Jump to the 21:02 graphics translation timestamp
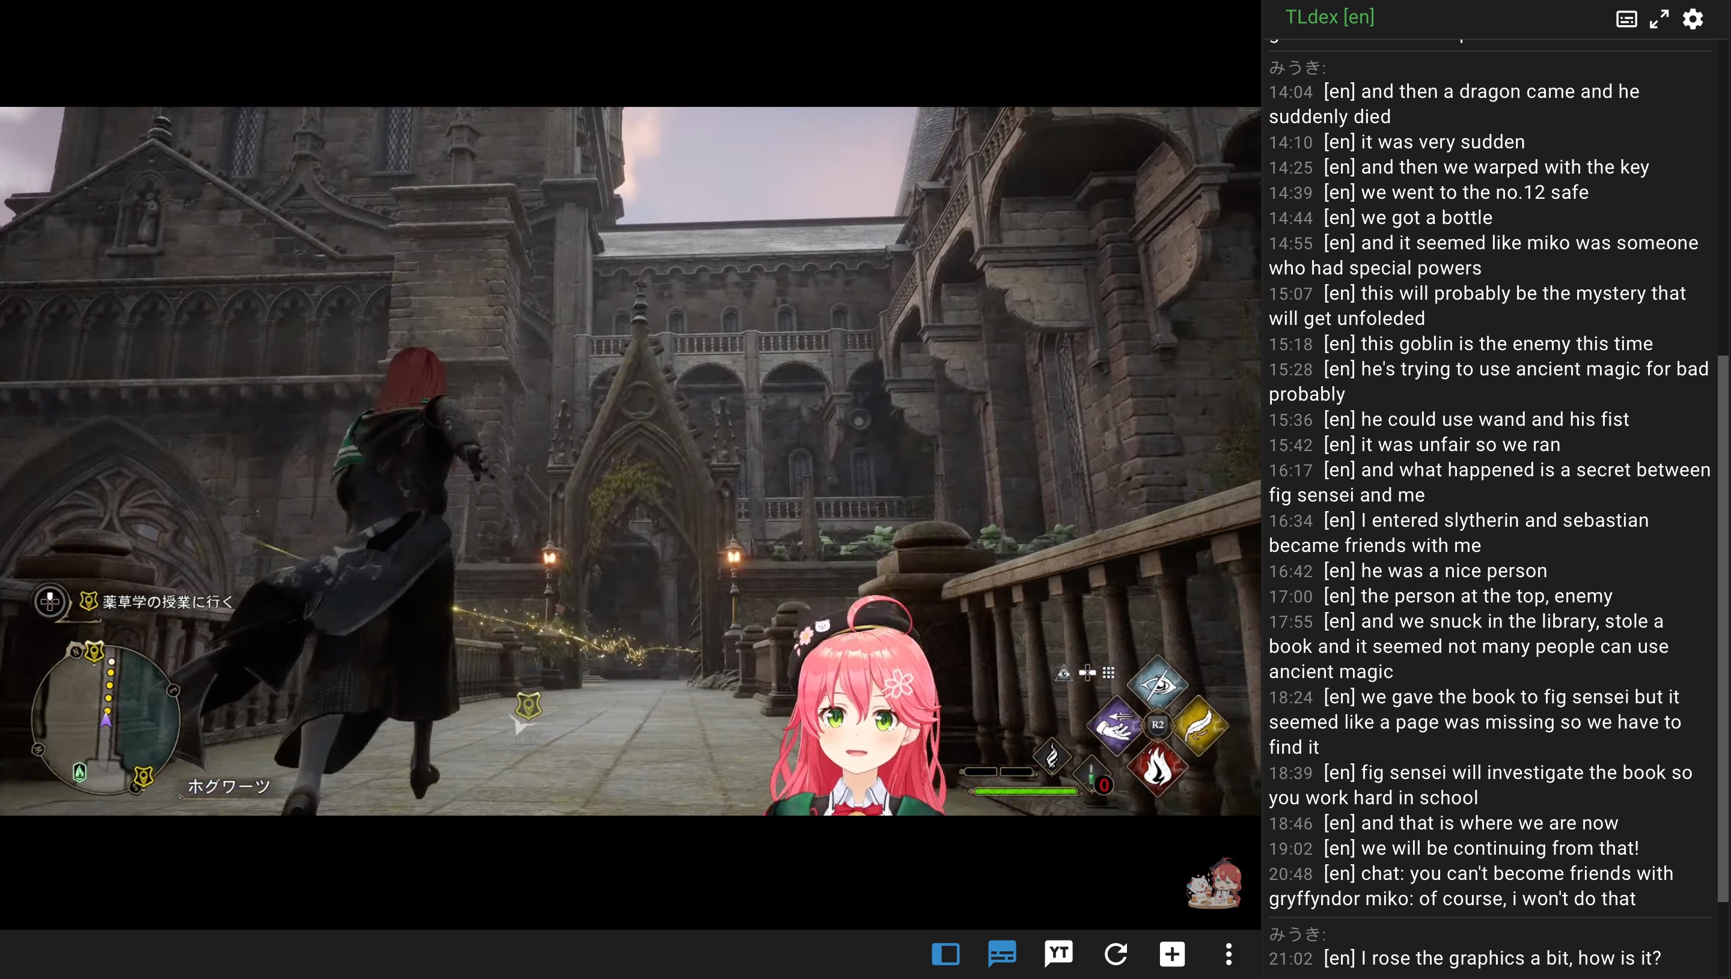 (1290, 959)
